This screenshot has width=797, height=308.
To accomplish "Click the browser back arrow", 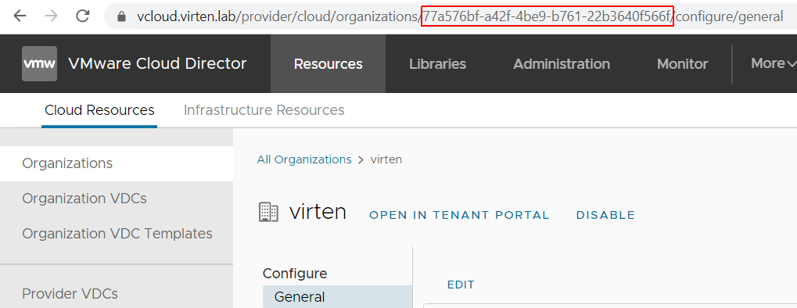I will [x=20, y=16].
